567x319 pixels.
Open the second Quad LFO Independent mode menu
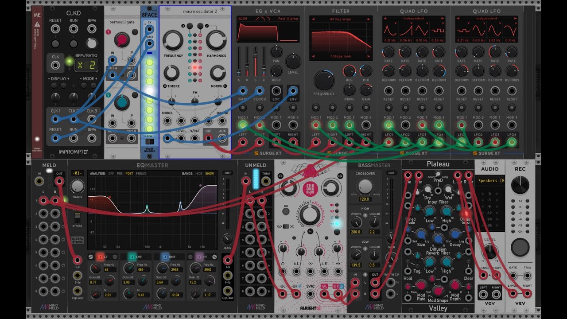[x=487, y=19]
